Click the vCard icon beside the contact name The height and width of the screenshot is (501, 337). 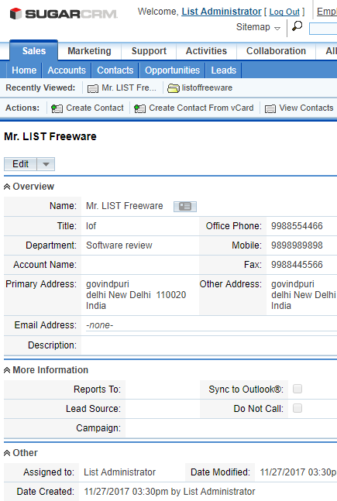click(185, 207)
